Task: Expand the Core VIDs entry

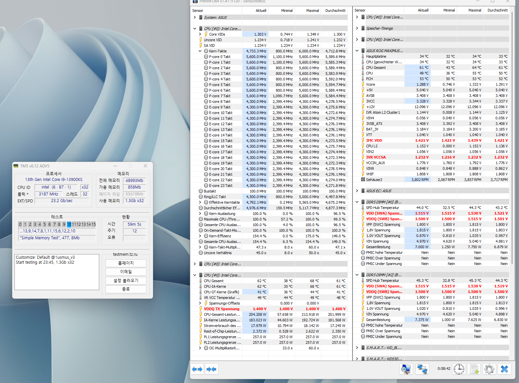Action: point(200,34)
